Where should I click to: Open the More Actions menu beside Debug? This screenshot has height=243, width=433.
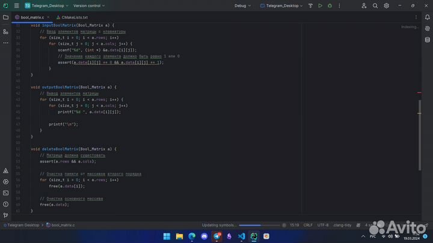pos(339,5)
